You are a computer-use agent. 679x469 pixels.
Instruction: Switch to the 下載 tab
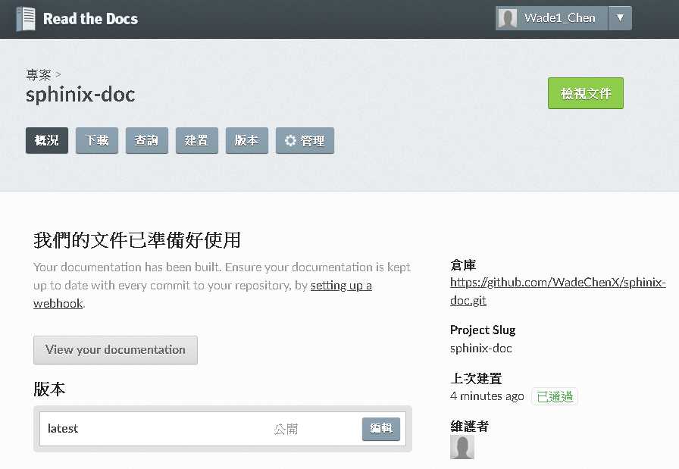click(x=97, y=140)
